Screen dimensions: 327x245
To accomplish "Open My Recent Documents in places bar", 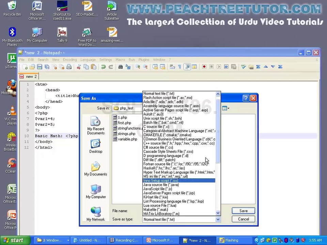I will pyautogui.click(x=96, y=126).
